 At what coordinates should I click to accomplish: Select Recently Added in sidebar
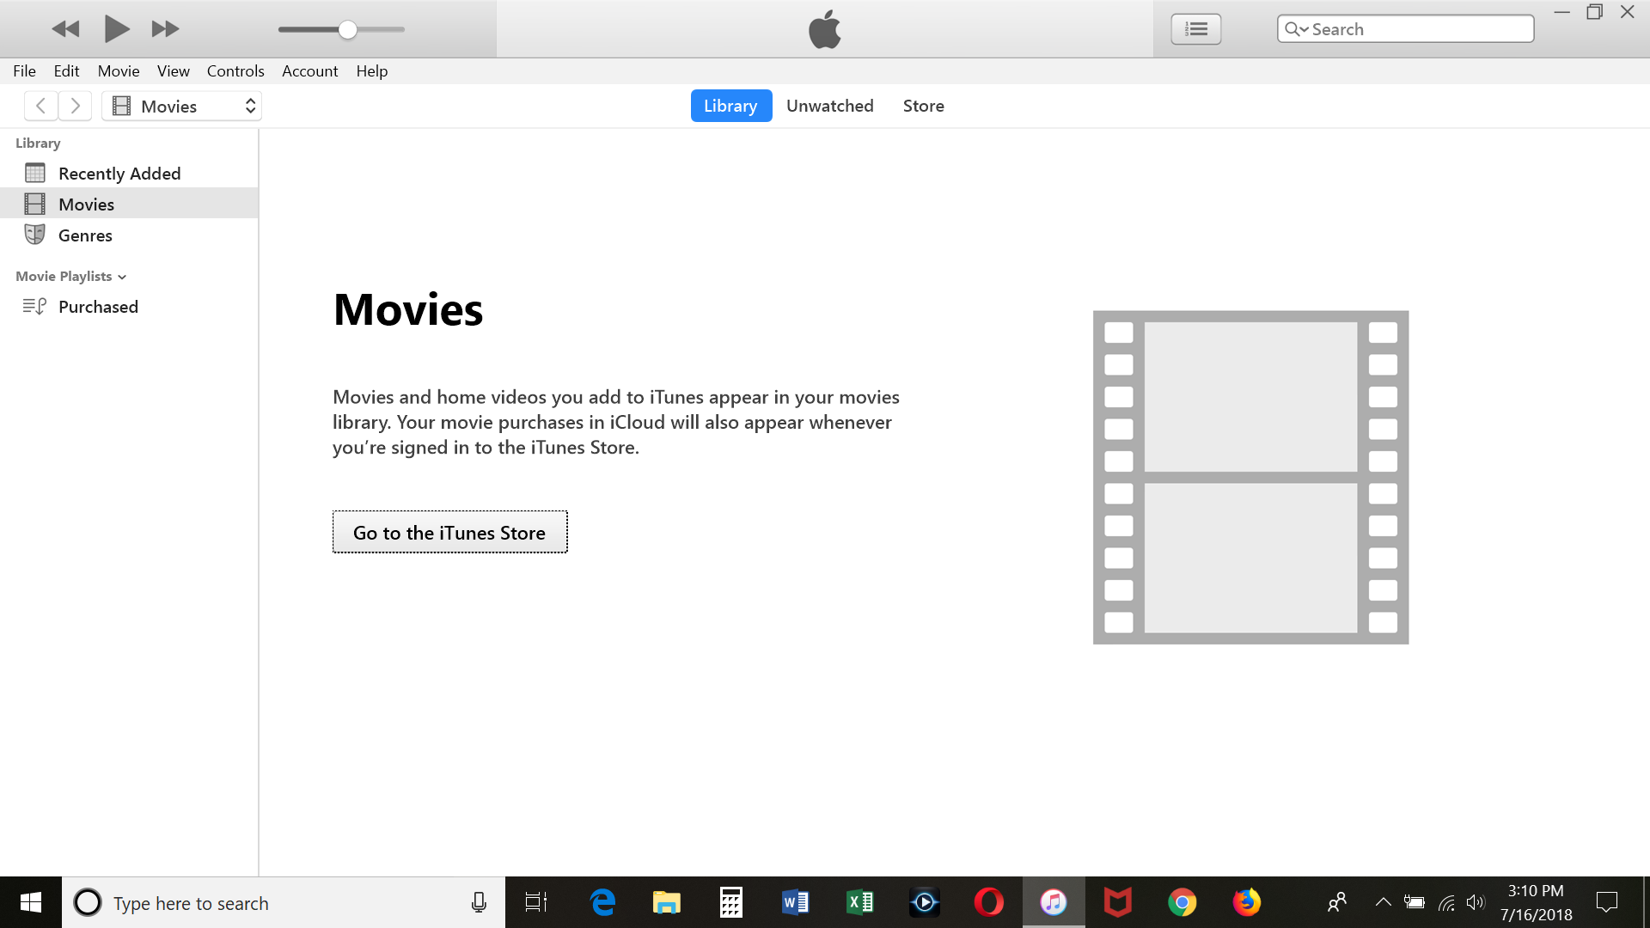pyautogui.click(x=119, y=174)
